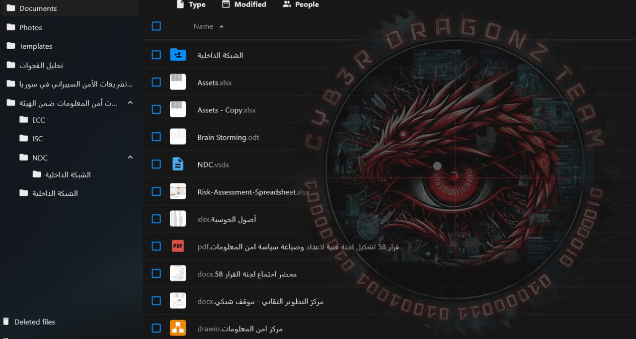Collapse the NDC folder tree in sidebar
The width and height of the screenshot is (636, 339).
[130, 157]
